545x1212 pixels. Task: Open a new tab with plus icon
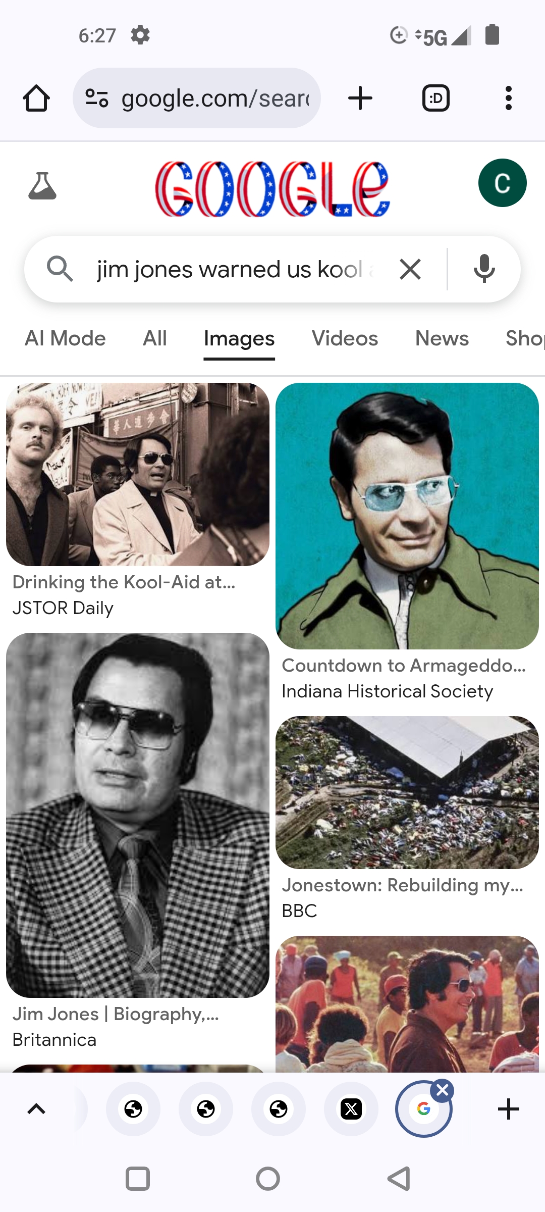(x=360, y=98)
